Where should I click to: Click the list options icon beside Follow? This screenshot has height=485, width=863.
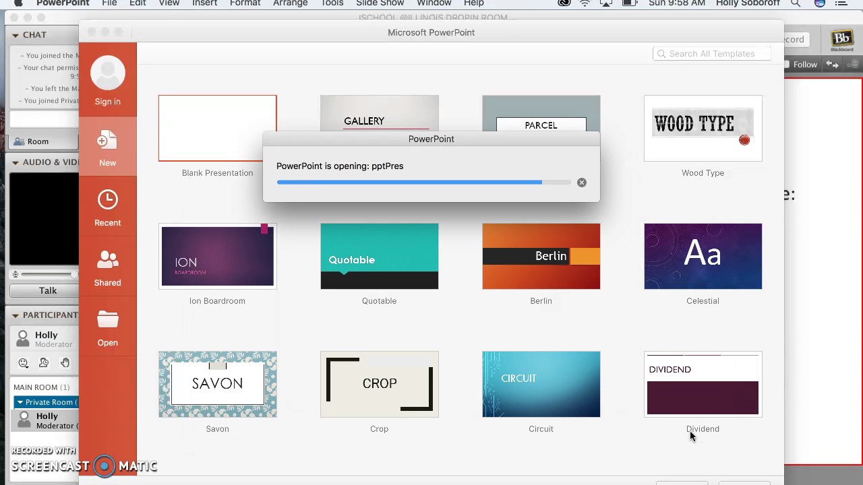coord(853,65)
